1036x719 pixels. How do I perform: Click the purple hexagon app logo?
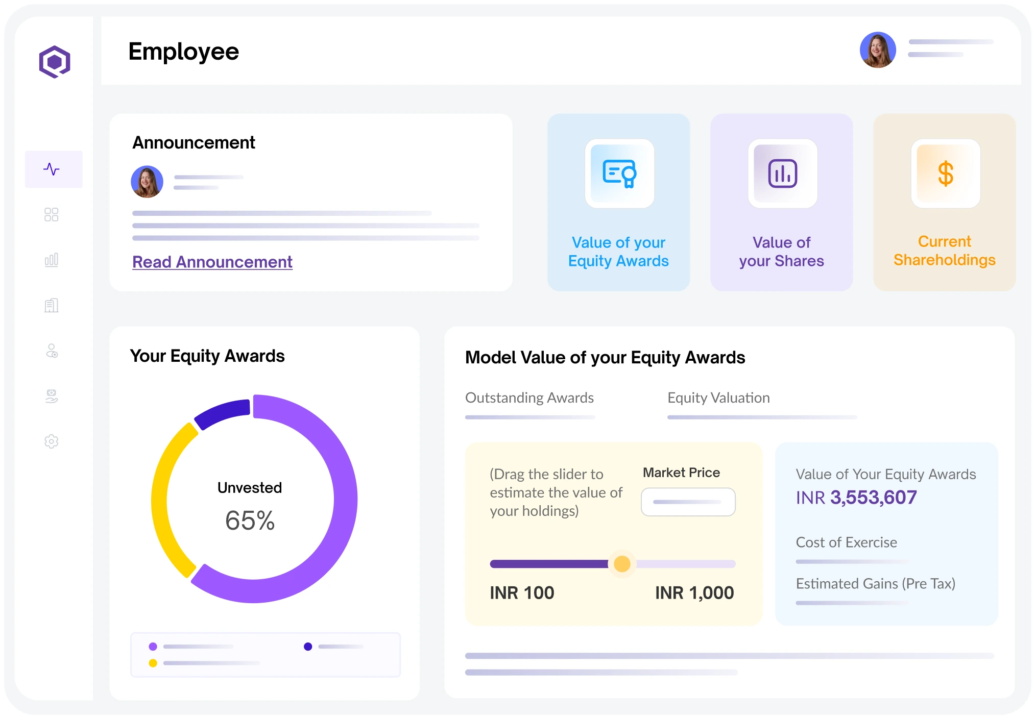click(55, 62)
